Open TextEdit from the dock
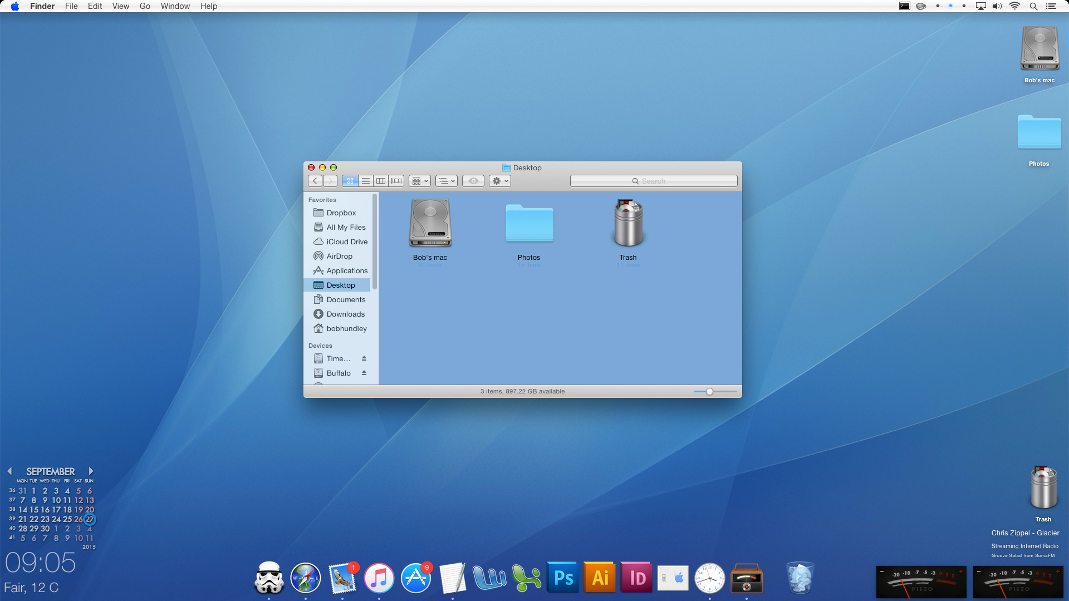This screenshot has height=601, width=1069. [x=453, y=578]
